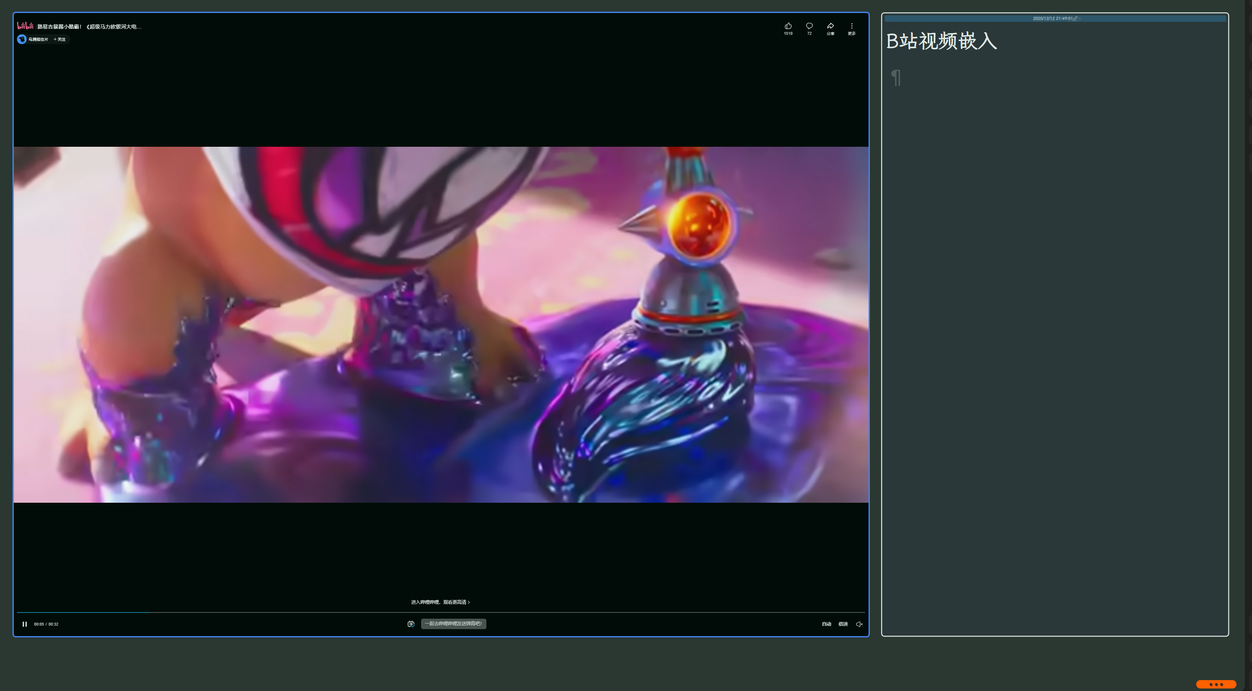Unmute the video with speaker icon
Image resolution: width=1252 pixels, height=691 pixels.
tap(859, 624)
